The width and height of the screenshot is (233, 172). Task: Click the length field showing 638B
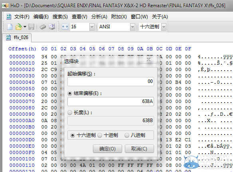[x=111, y=121]
